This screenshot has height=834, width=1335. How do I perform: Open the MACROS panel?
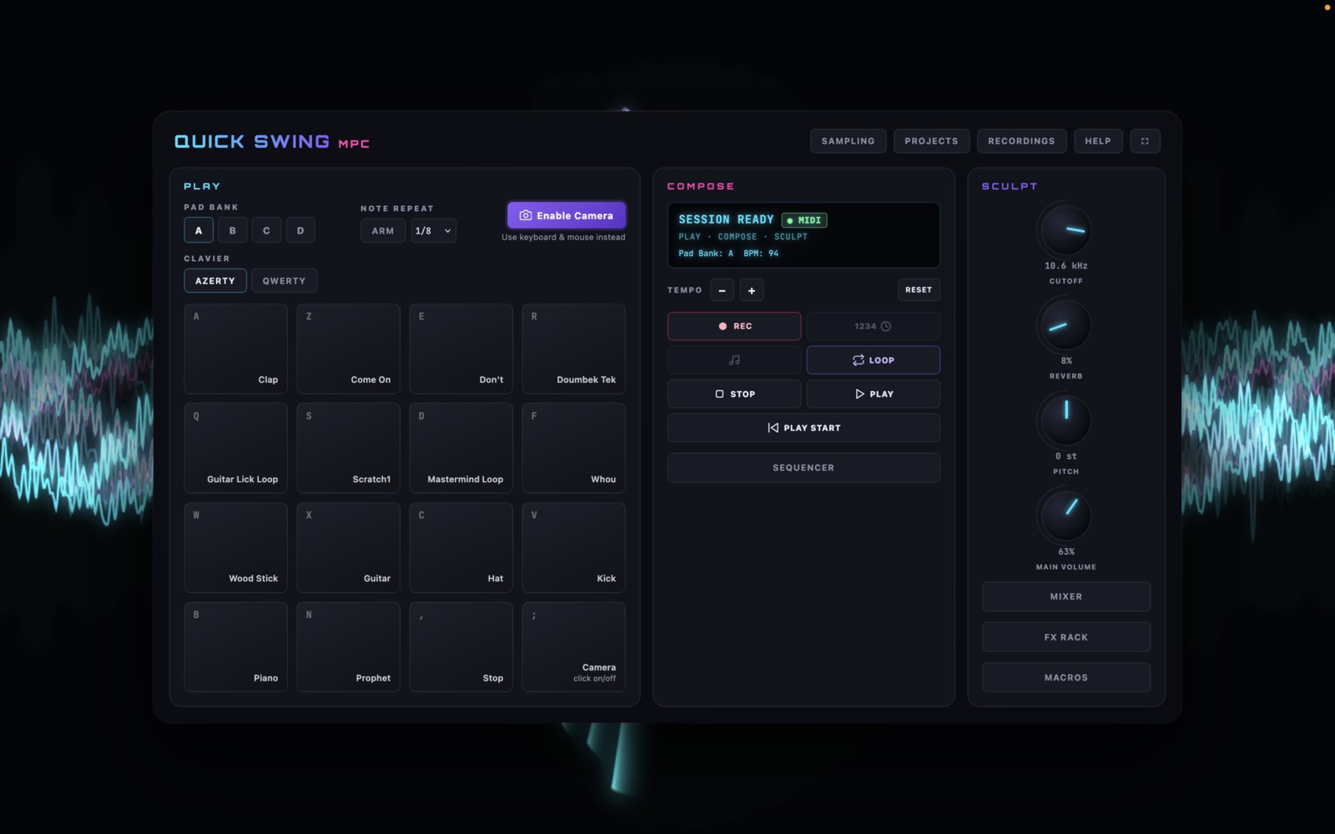[1066, 678]
